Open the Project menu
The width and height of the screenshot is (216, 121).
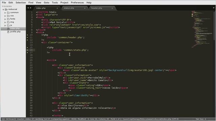point(64,2)
